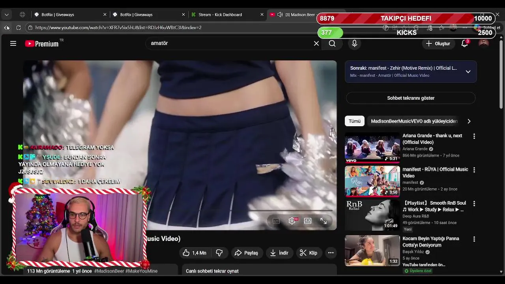The image size is (505, 284).
Task: Share the video with Paylaş
Action: click(x=246, y=253)
